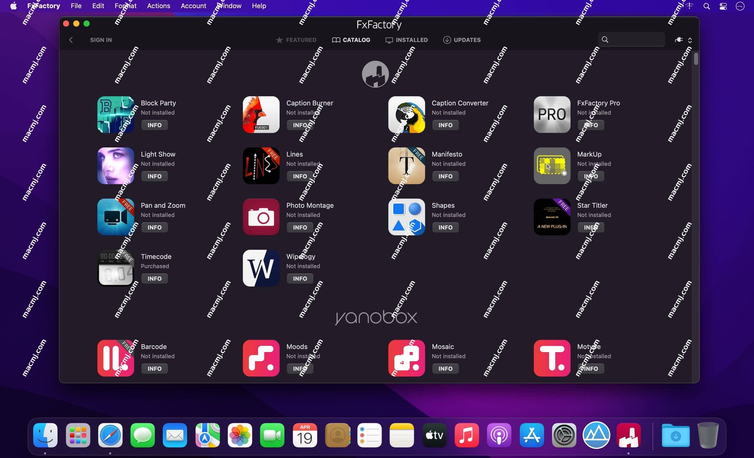Click the MarkUp plugin icon

pyautogui.click(x=551, y=165)
